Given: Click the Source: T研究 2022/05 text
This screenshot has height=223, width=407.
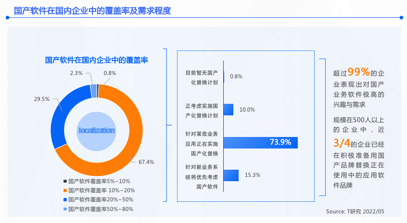Looking at the screenshot, I should (x=355, y=211).
